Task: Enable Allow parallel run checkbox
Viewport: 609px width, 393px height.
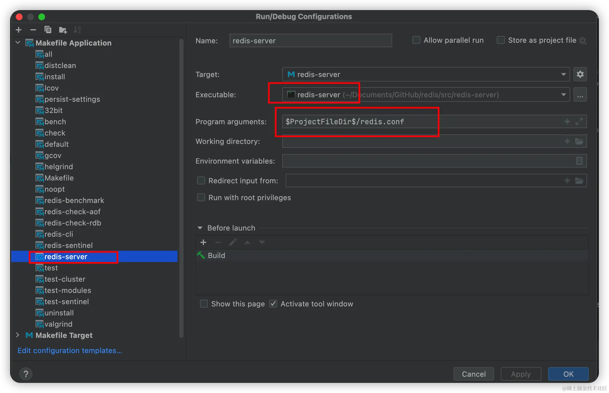Action: click(416, 40)
